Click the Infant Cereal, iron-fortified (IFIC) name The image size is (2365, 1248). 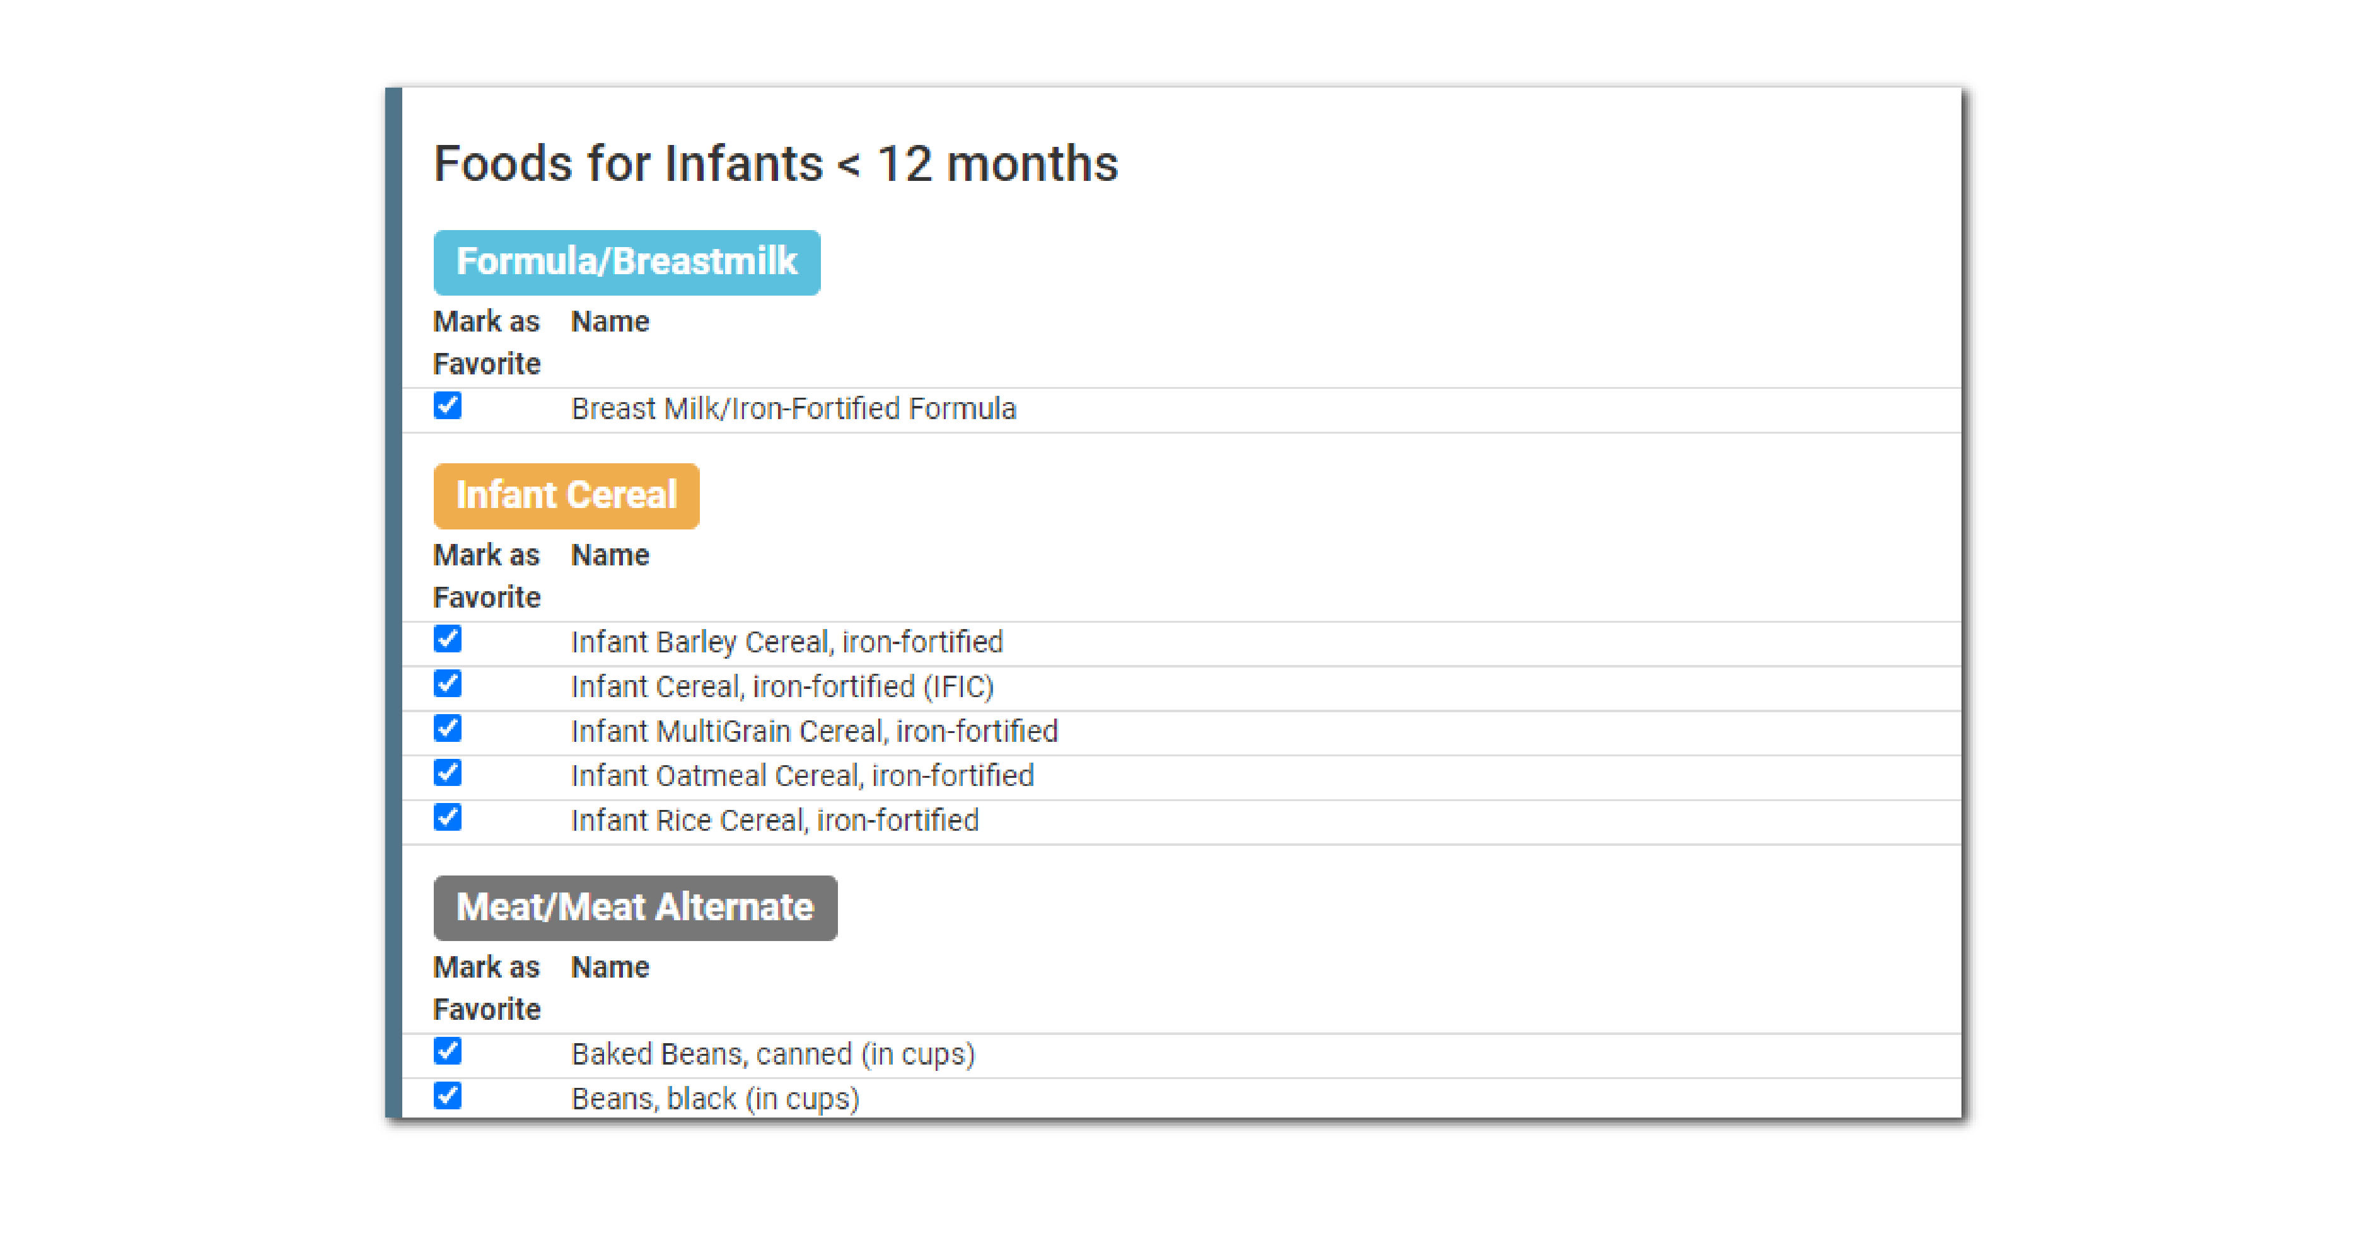tap(781, 687)
